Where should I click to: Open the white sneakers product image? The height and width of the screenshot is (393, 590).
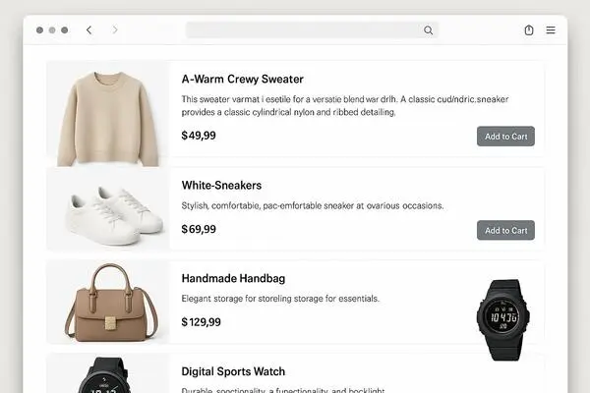108,209
